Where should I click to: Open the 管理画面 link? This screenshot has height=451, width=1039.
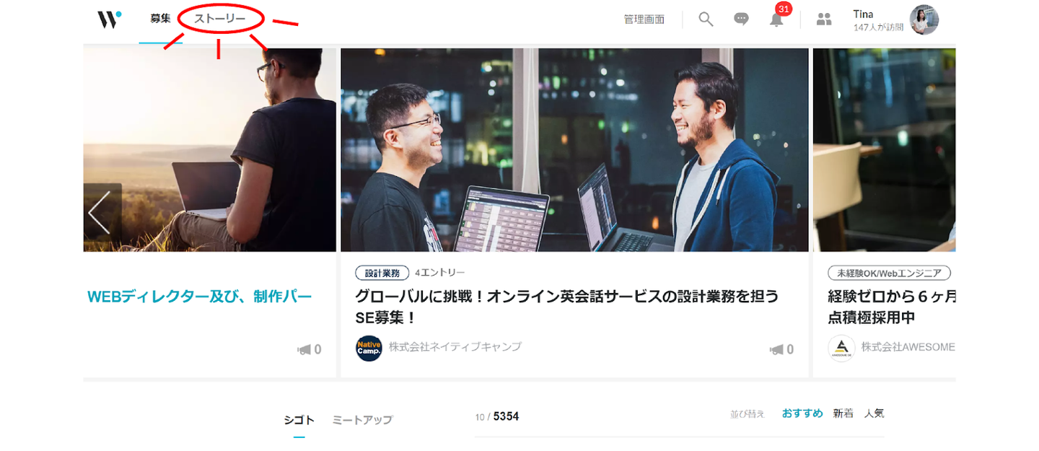coord(644,19)
